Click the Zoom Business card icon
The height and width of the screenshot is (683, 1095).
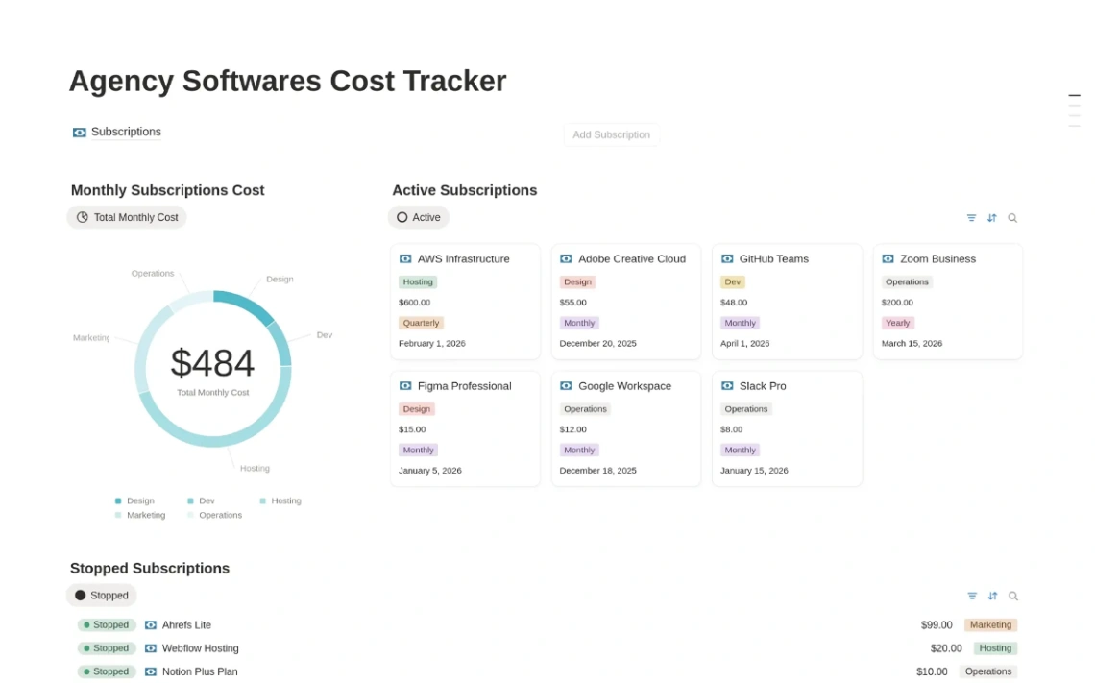click(888, 259)
